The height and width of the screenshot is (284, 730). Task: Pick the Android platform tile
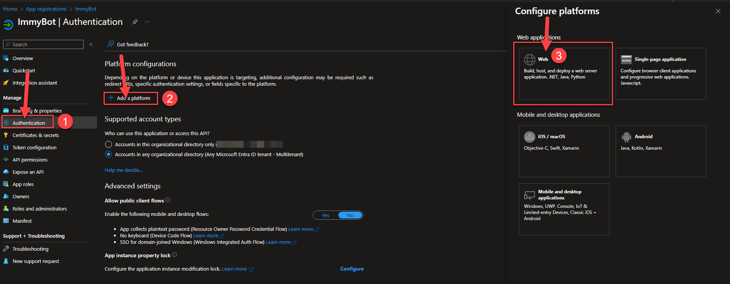(x=661, y=151)
